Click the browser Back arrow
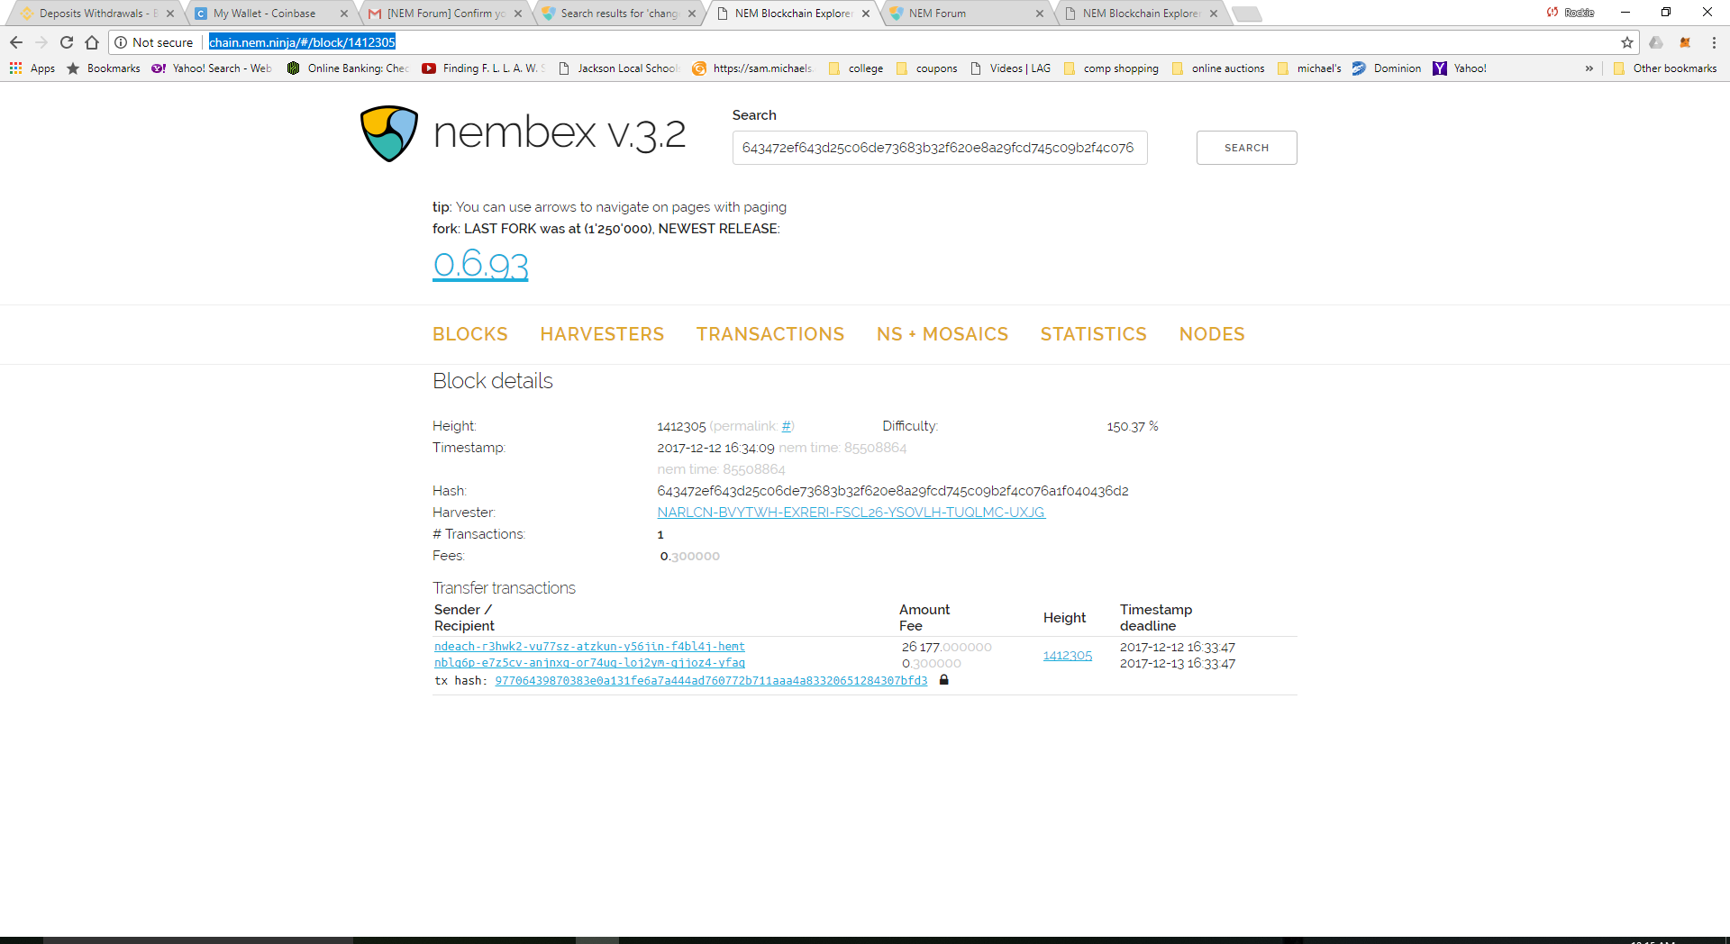Viewport: 1730px width, 944px height. tap(16, 42)
